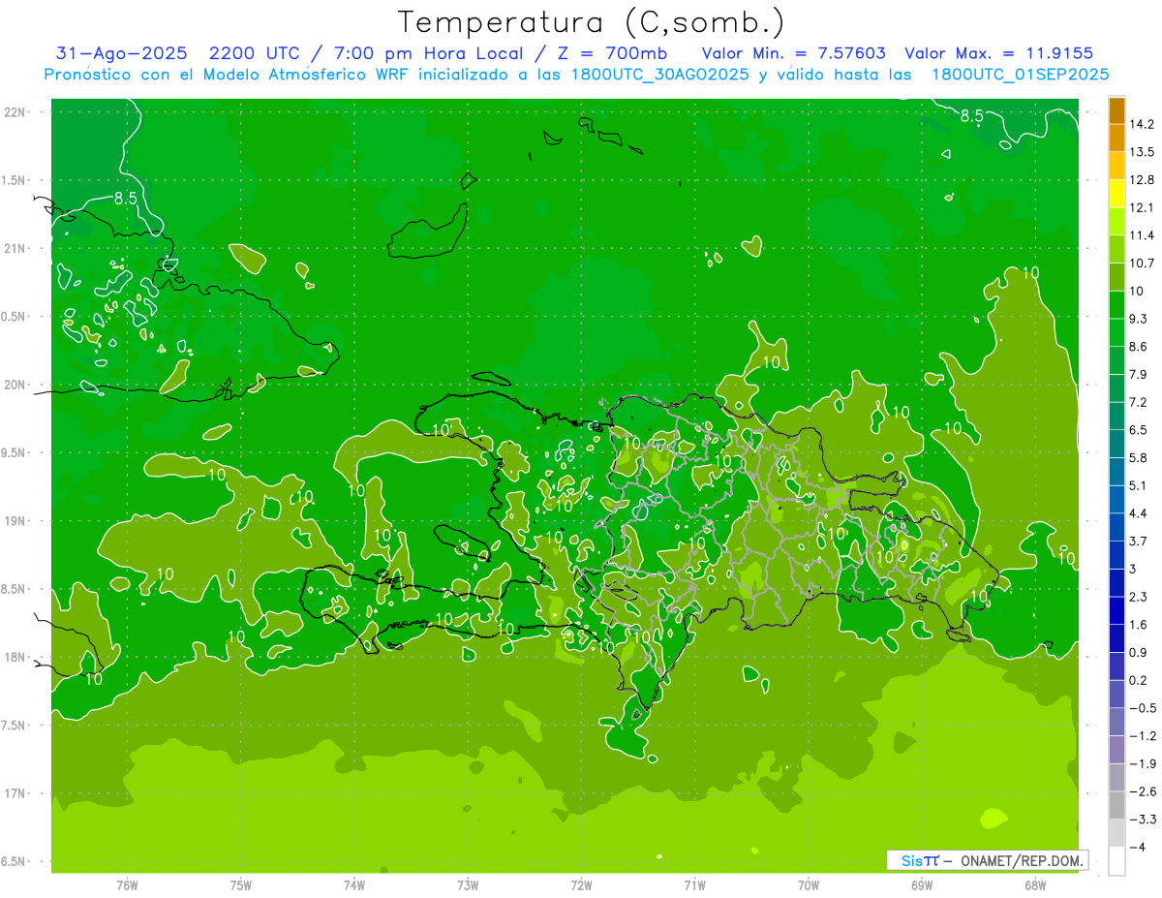Click the "17N" latitude axis label
This screenshot has height=898, width=1162.
click(16, 794)
